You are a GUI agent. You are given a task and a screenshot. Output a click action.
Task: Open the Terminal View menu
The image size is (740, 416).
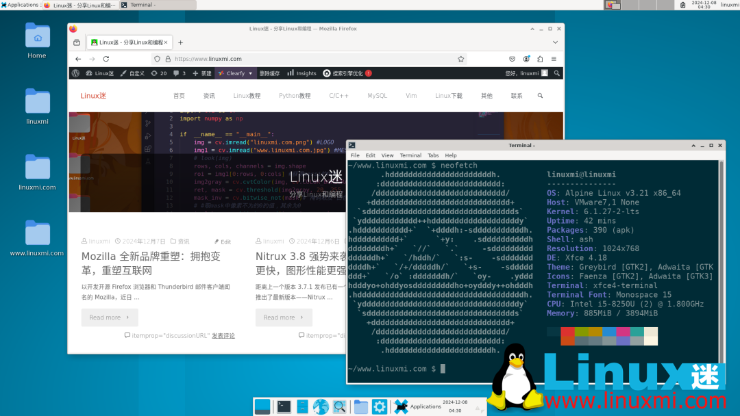pyautogui.click(x=387, y=155)
